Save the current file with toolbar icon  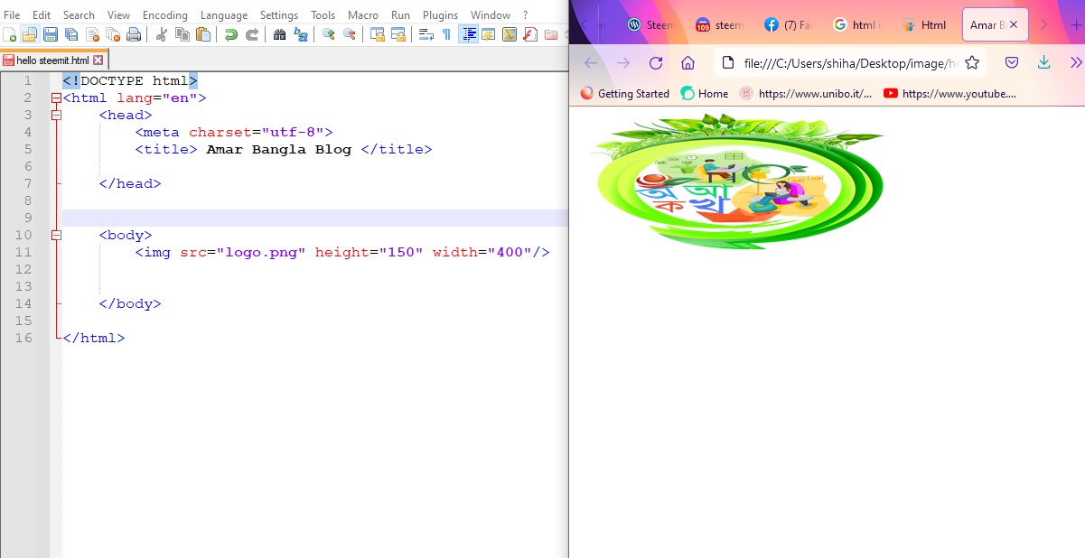(x=51, y=34)
